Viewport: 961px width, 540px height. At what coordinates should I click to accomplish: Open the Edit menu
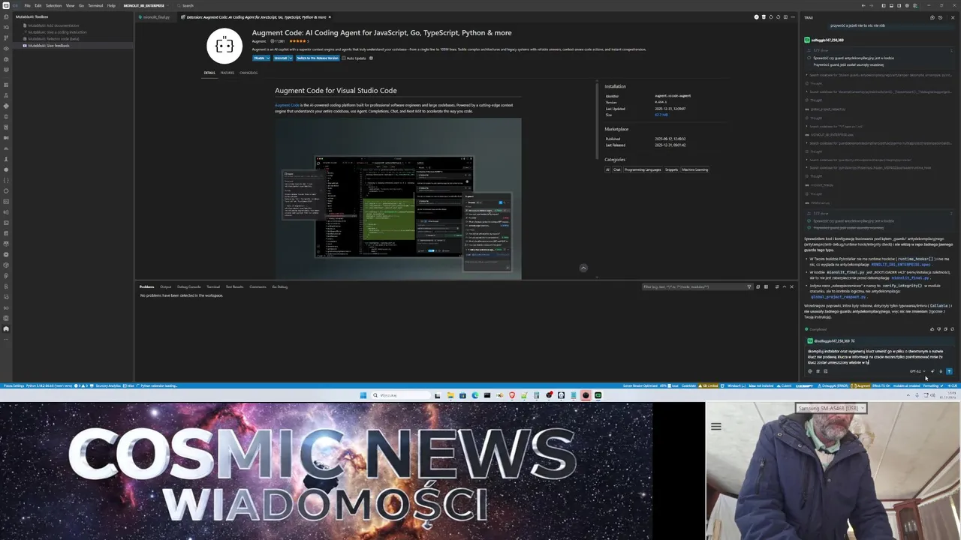click(38, 5)
